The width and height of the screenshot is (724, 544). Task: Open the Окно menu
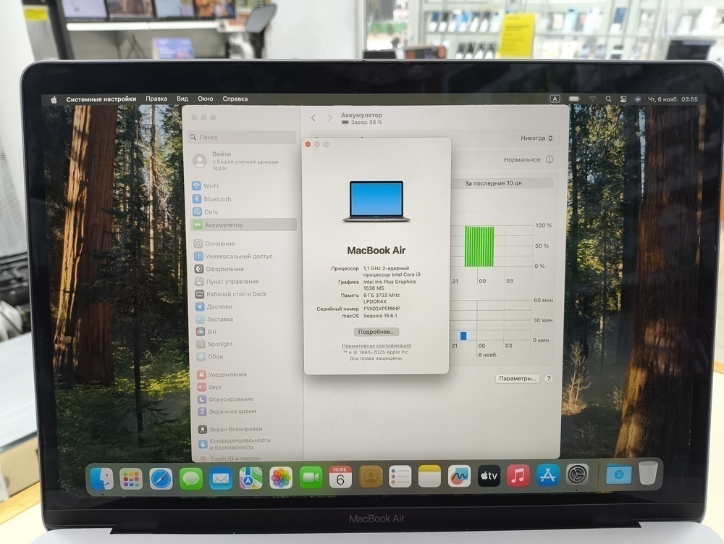pos(205,98)
